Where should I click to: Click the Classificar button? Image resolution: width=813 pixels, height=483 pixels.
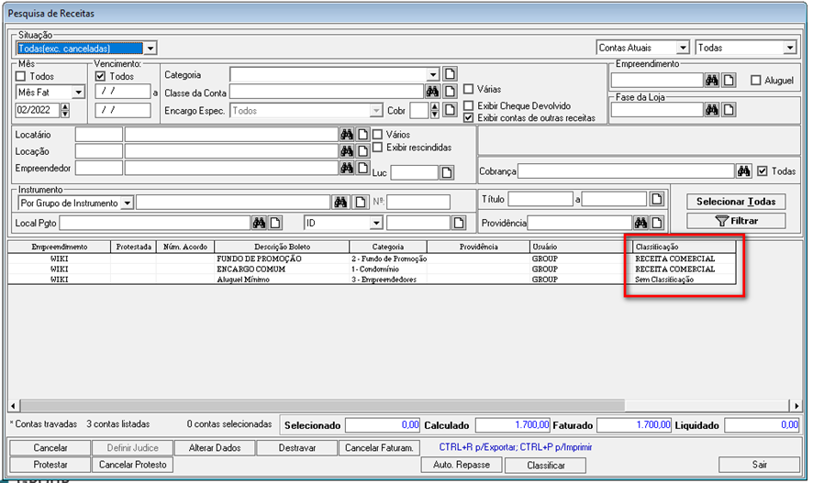[545, 466]
